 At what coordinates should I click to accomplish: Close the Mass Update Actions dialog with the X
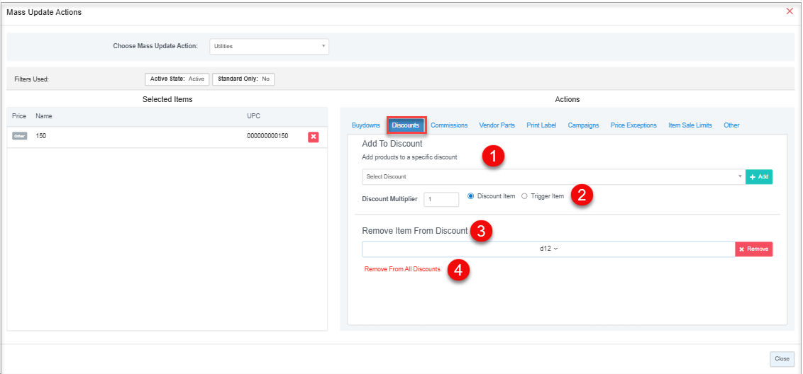(x=790, y=11)
